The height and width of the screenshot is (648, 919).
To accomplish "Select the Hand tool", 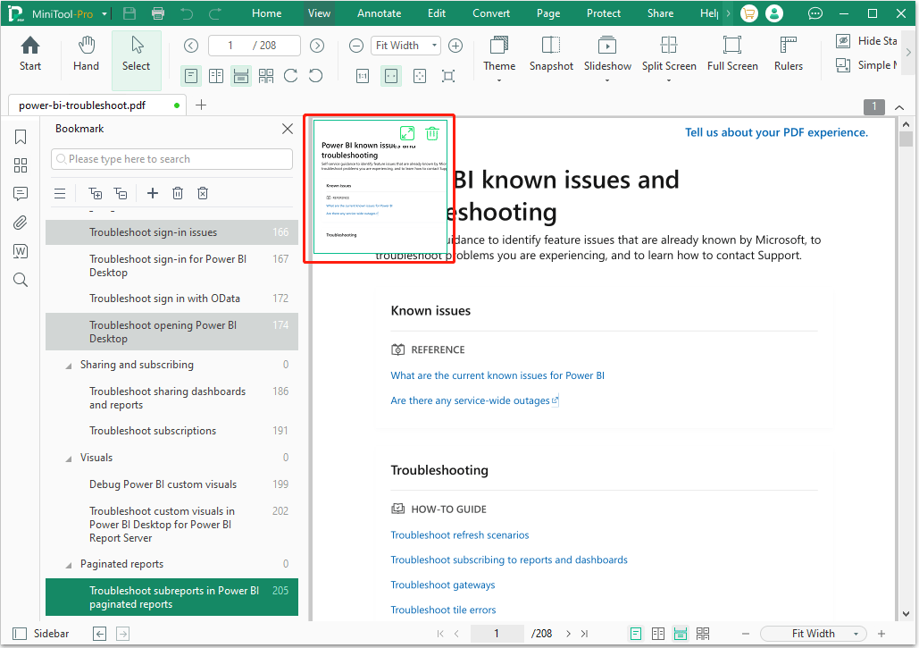I will (x=86, y=54).
